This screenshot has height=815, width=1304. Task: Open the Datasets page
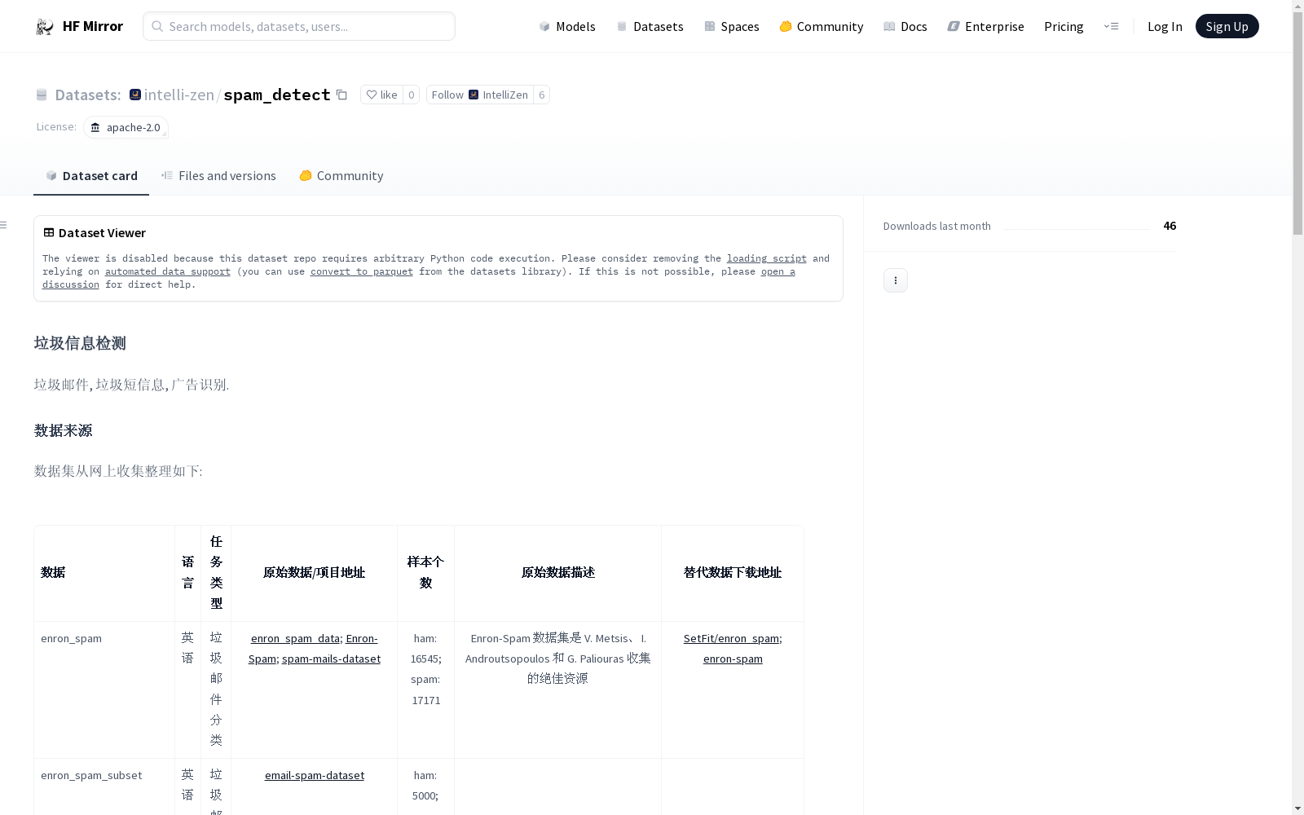[x=650, y=26]
